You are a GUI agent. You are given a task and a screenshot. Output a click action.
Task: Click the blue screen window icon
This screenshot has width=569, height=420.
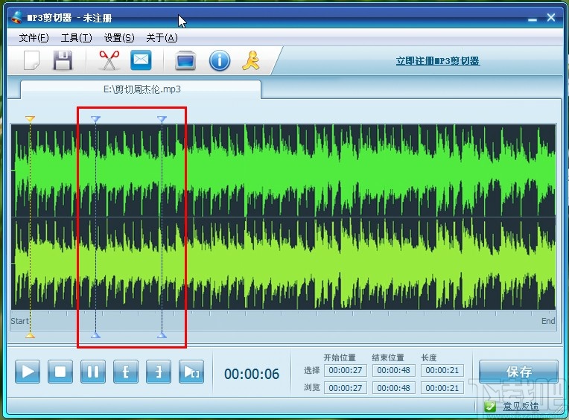coord(185,60)
